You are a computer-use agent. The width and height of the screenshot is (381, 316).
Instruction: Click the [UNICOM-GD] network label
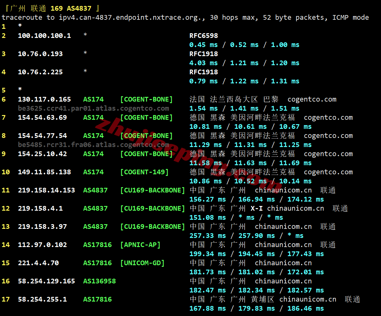(142, 263)
